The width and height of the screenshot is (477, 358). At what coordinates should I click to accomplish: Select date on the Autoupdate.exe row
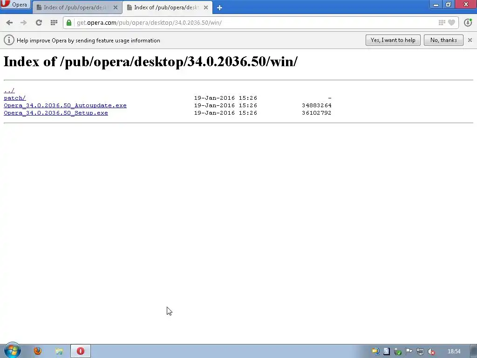(226, 105)
